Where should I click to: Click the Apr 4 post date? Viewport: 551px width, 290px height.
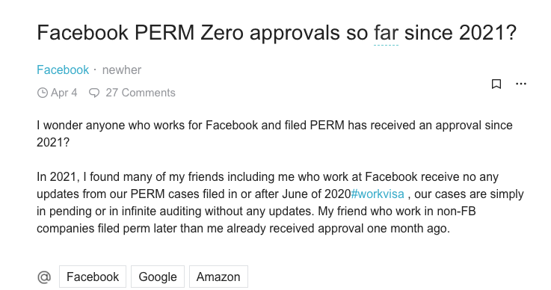pos(64,93)
